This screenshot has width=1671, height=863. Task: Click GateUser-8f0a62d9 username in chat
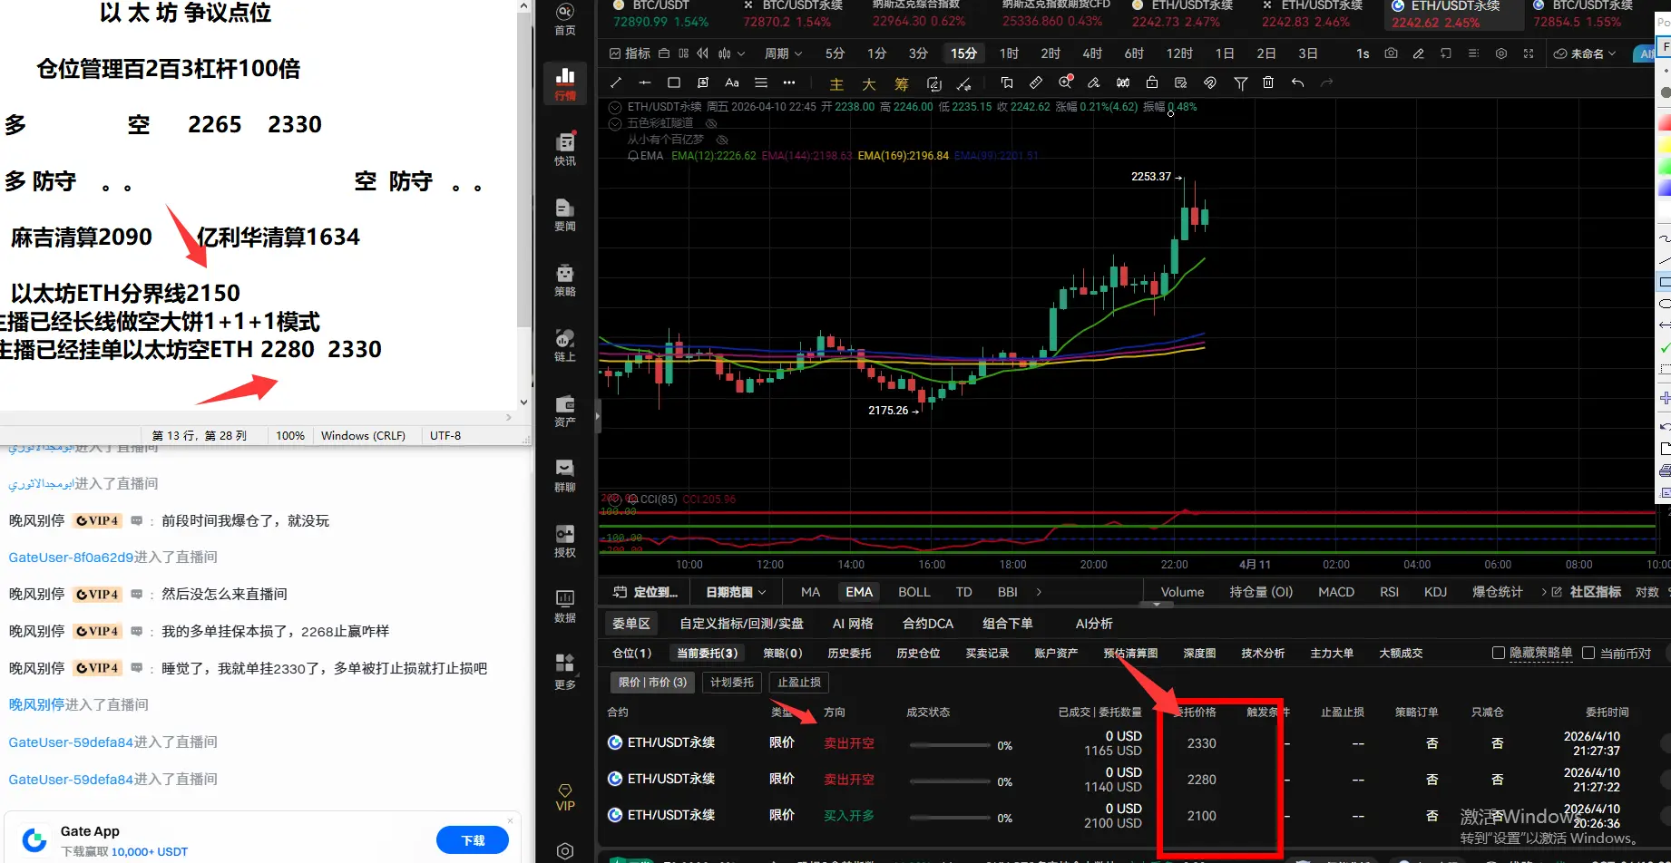[71, 558]
